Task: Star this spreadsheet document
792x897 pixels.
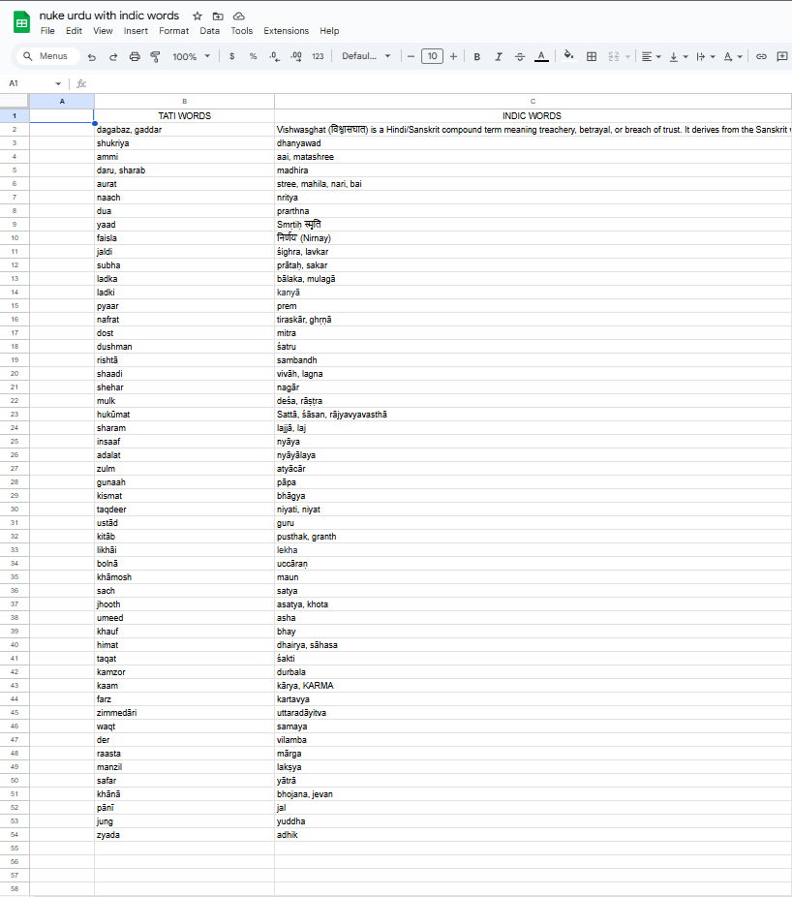Action: click(198, 16)
